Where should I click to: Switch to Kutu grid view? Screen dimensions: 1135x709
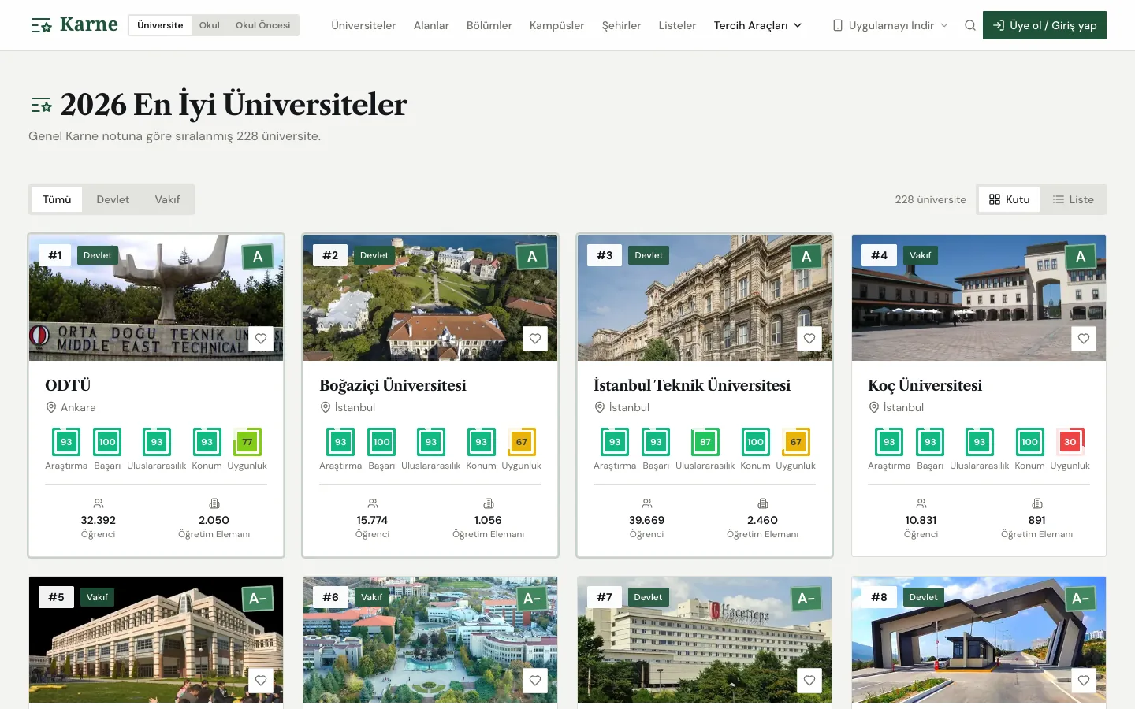[x=1010, y=199]
